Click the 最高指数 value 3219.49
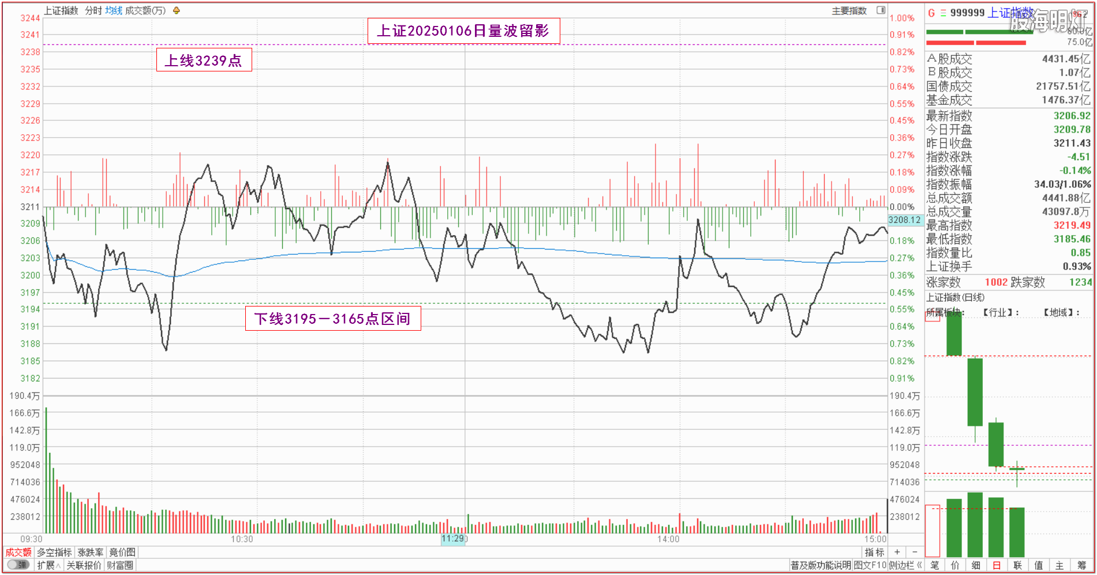The width and height of the screenshot is (1097, 575). 1072,225
